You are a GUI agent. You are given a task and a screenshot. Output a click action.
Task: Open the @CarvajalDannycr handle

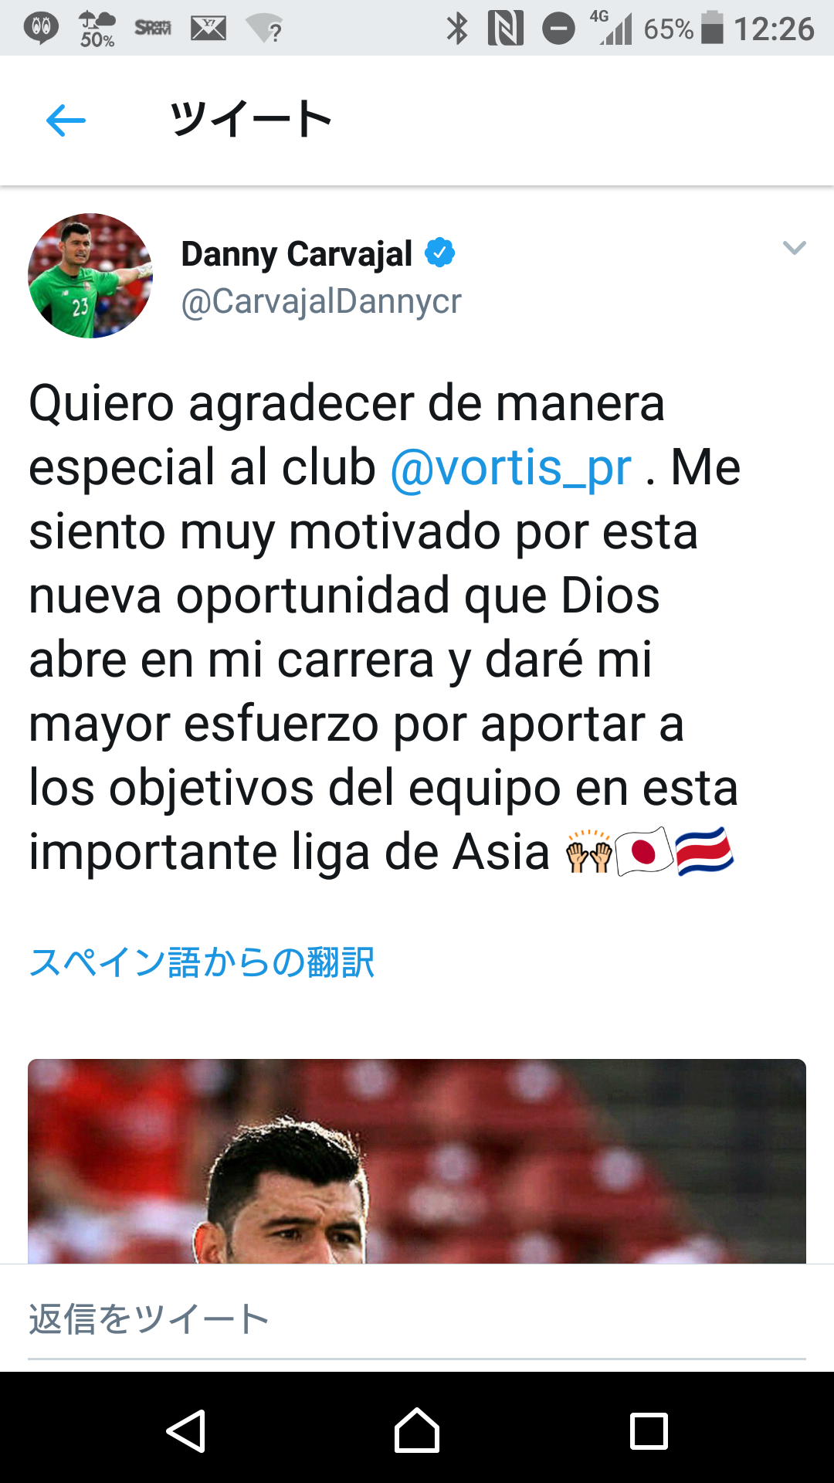tap(321, 301)
